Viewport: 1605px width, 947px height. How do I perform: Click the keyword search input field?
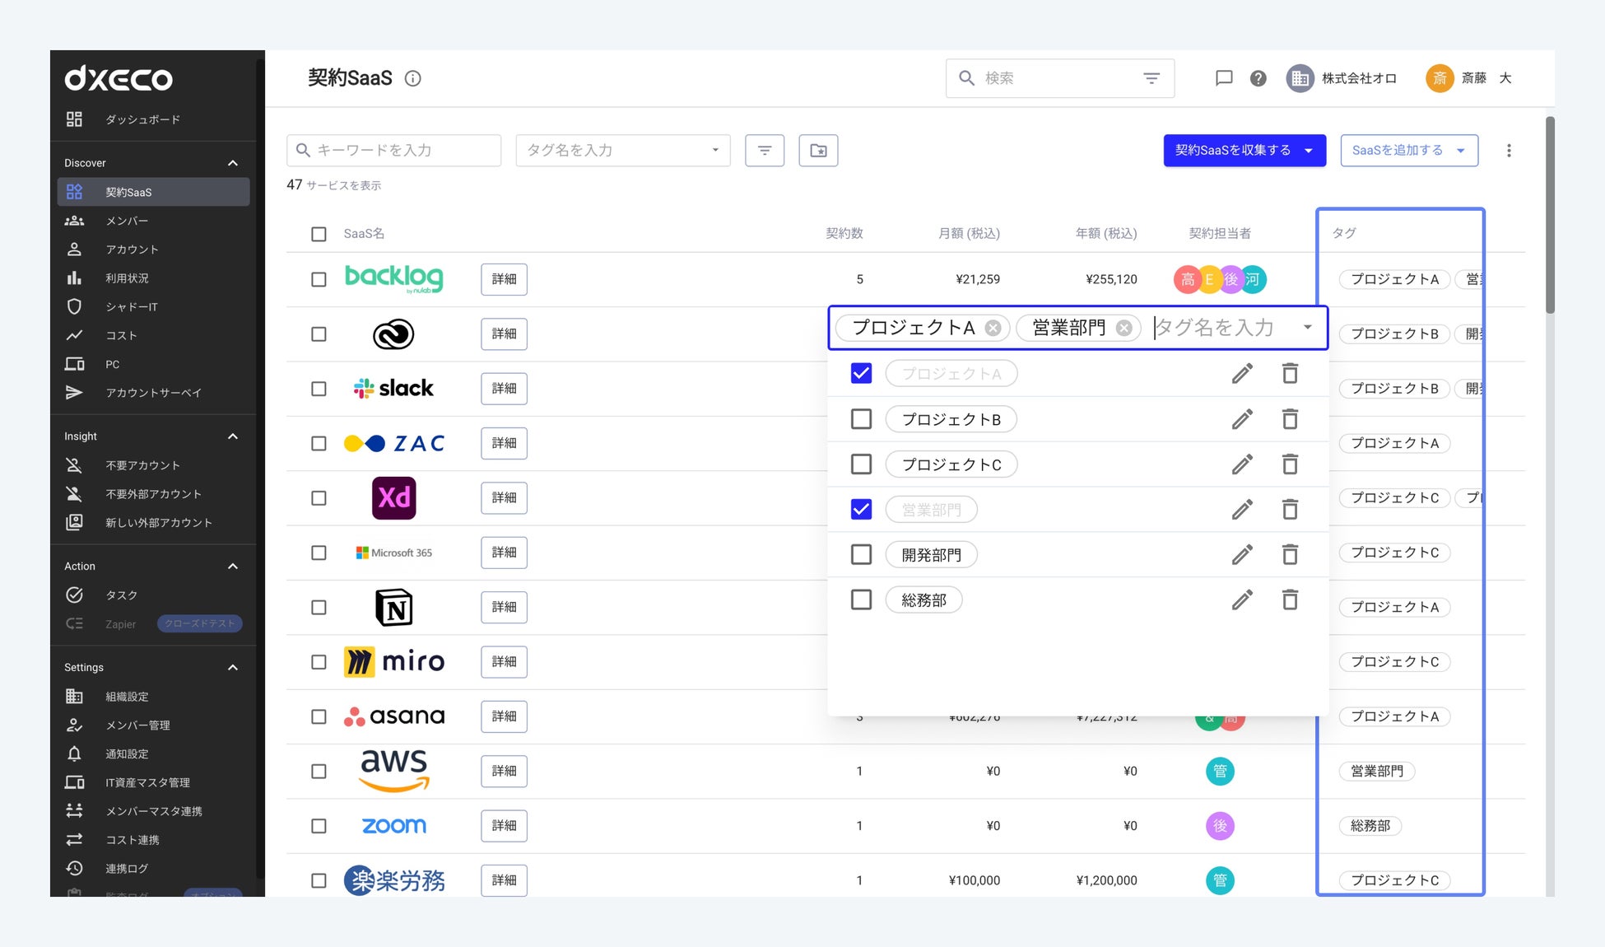tap(395, 151)
